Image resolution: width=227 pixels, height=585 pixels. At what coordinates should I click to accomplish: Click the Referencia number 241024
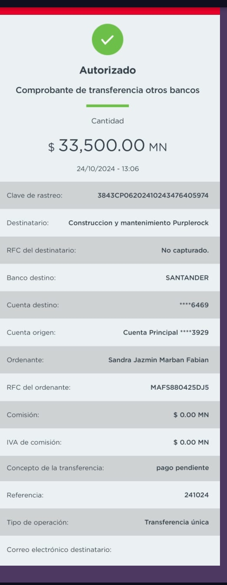pyautogui.click(x=196, y=495)
